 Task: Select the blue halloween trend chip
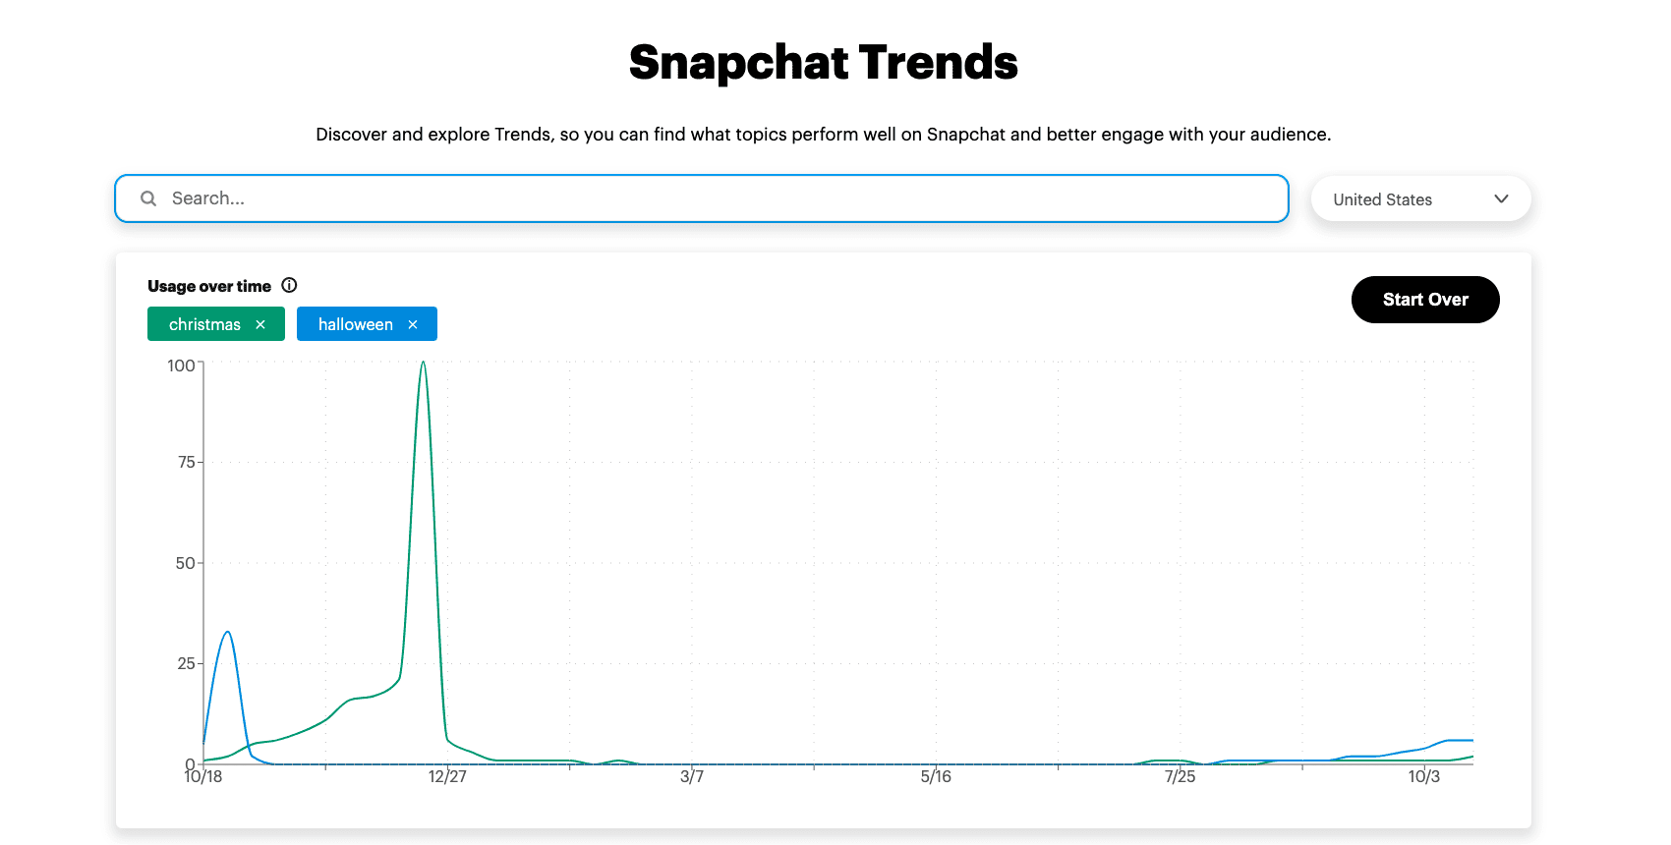coord(354,323)
